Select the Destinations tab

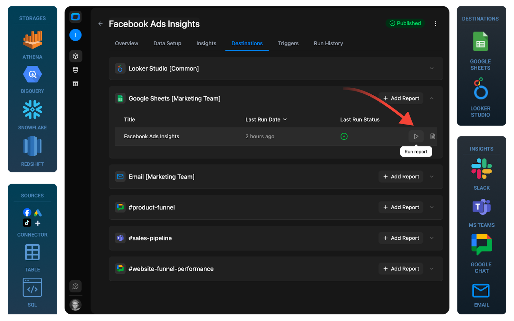pyautogui.click(x=247, y=43)
